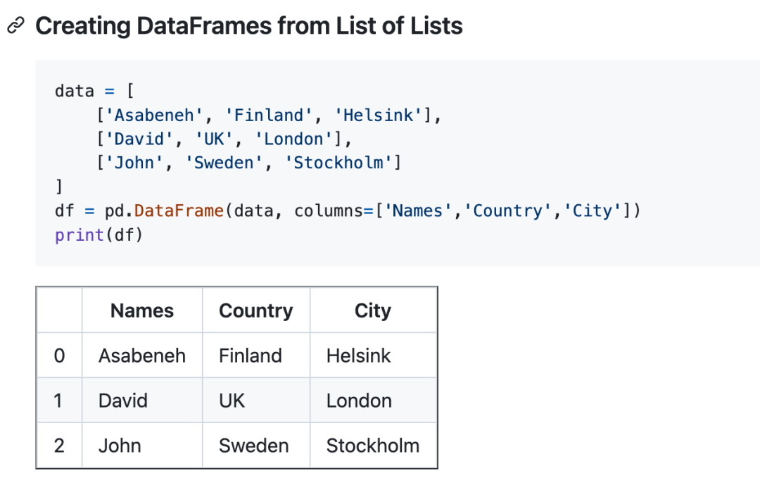
Task: Click row index 0 in the table
Action: click(59, 356)
